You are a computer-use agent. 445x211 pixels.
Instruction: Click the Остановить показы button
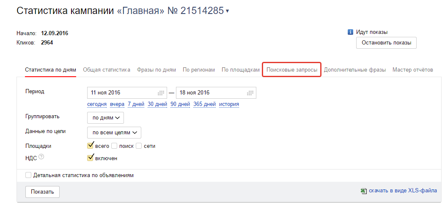click(386, 43)
